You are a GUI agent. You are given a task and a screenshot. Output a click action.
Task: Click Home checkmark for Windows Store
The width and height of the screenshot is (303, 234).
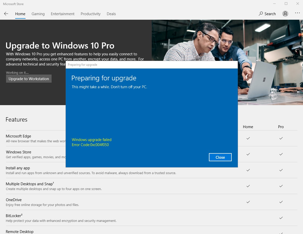click(x=248, y=154)
